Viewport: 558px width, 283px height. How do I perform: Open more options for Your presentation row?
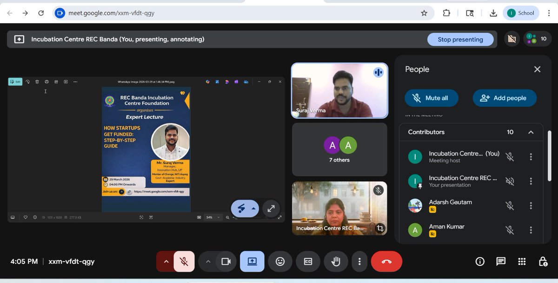point(531,181)
